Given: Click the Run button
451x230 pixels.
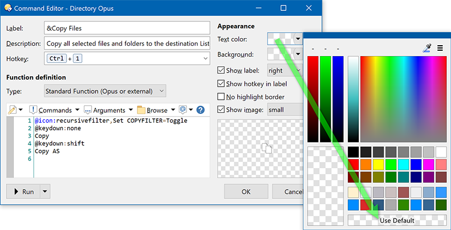Looking at the screenshot, I should tap(24, 191).
